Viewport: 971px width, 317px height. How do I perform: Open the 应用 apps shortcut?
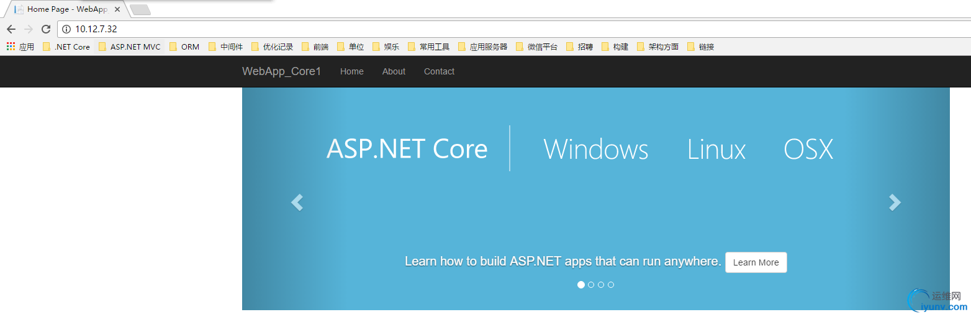pyautogui.click(x=20, y=47)
